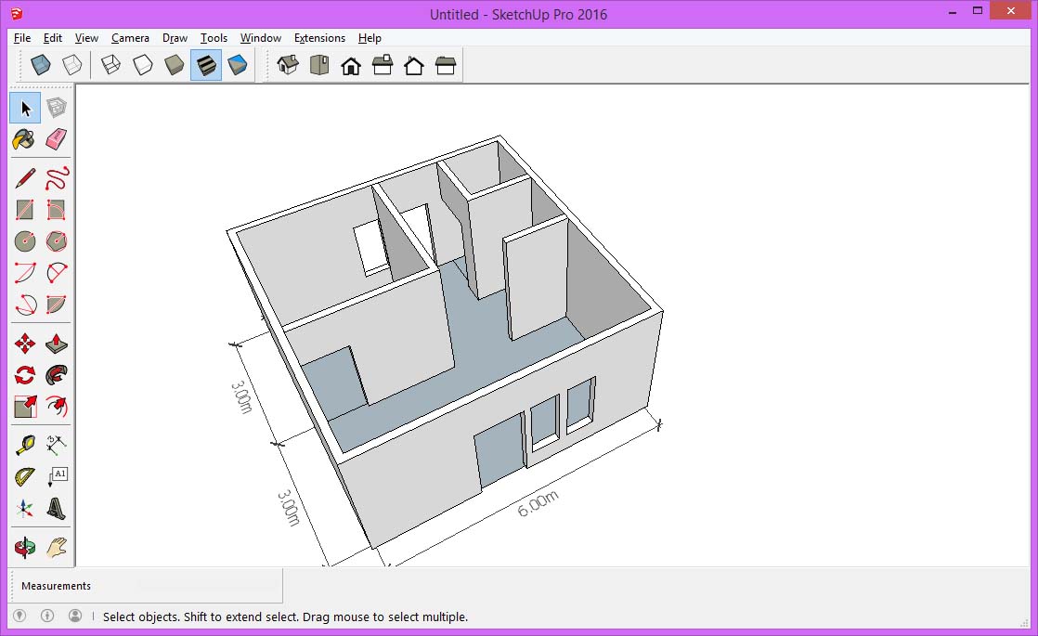Image resolution: width=1038 pixels, height=636 pixels.
Task: Choose the Rectangle drawing tool
Action: point(24,209)
